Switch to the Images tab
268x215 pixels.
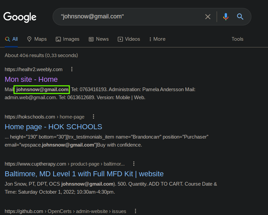click(68, 39)
